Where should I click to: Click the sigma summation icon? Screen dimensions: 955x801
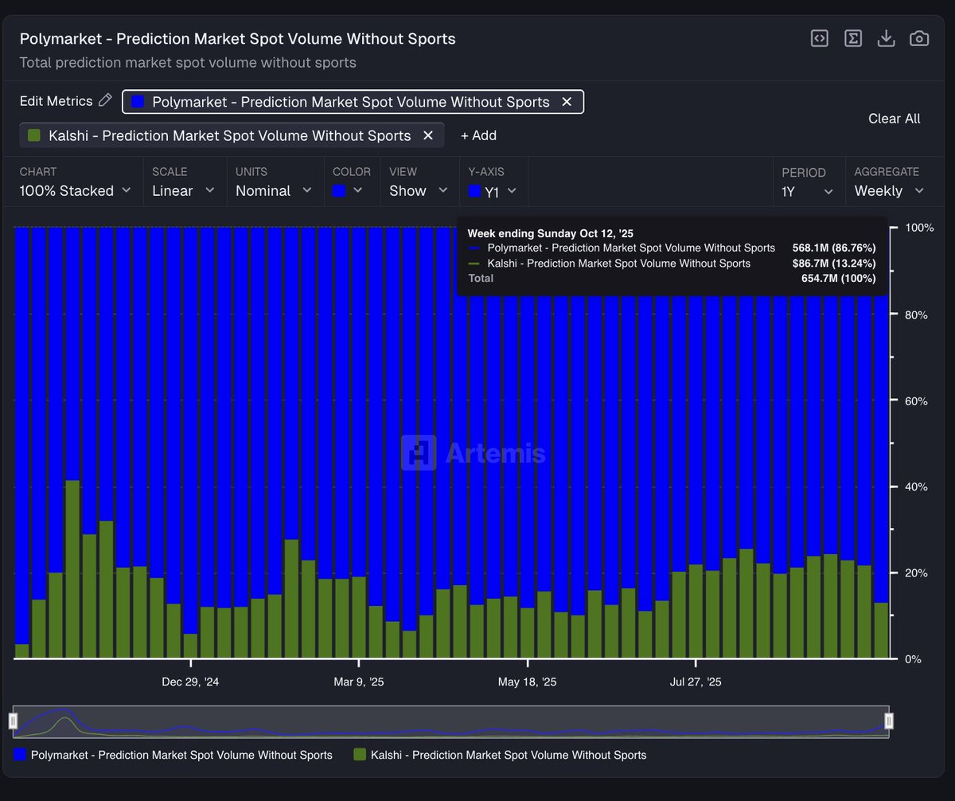click(853, 38)
